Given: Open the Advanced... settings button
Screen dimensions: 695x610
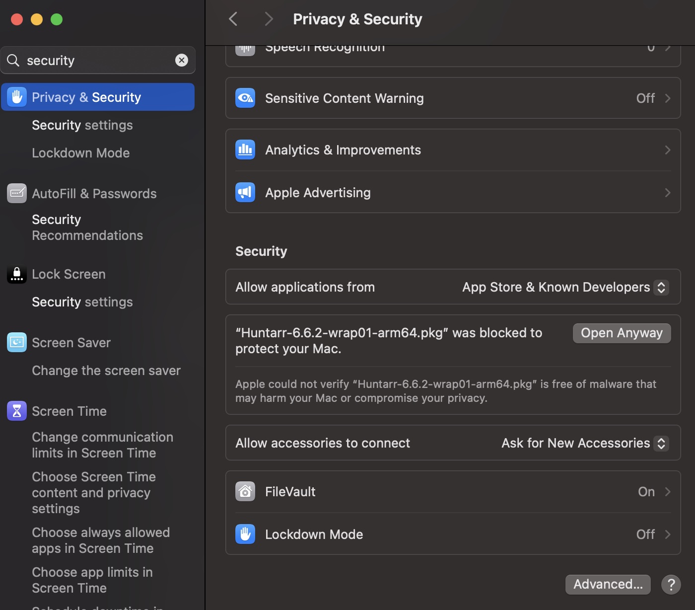Looking at the screenshot, I should pyautogui.click(x=608, y=584).
